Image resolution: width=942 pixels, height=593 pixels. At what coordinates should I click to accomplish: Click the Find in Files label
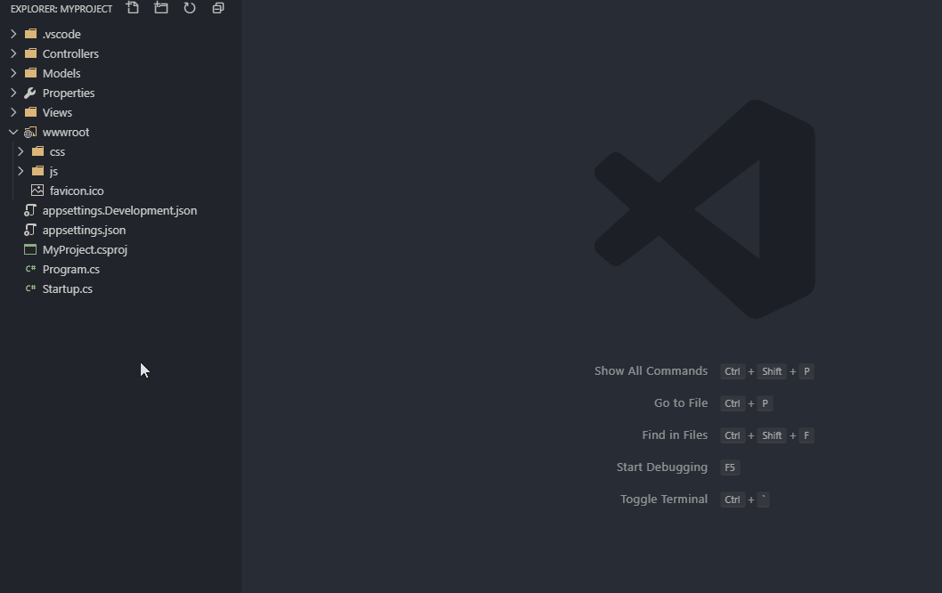675,435
